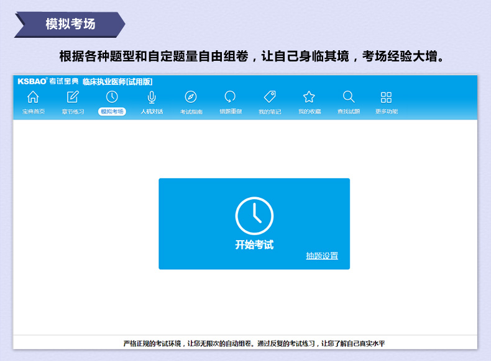Click the large clock icon in the center panel
Image resolution: width=491 pixels, height=361 pixels.
coord(254,216)
